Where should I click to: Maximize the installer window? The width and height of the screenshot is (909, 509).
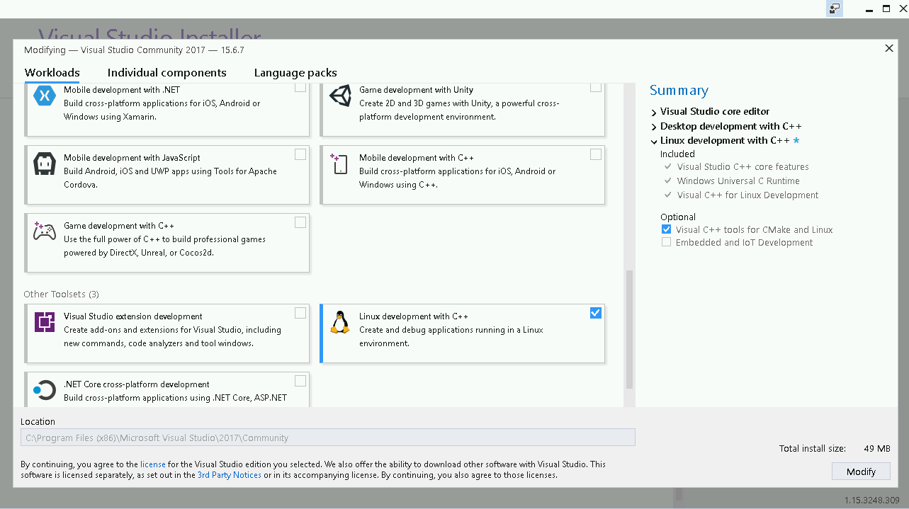[886, 8]
